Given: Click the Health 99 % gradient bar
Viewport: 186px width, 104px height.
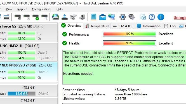Looking at the screenshot, I should pyautogui.click(x=130, y=43).
